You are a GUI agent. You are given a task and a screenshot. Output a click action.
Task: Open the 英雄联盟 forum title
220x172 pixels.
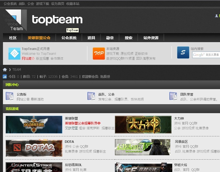click(x=71, y=118)
